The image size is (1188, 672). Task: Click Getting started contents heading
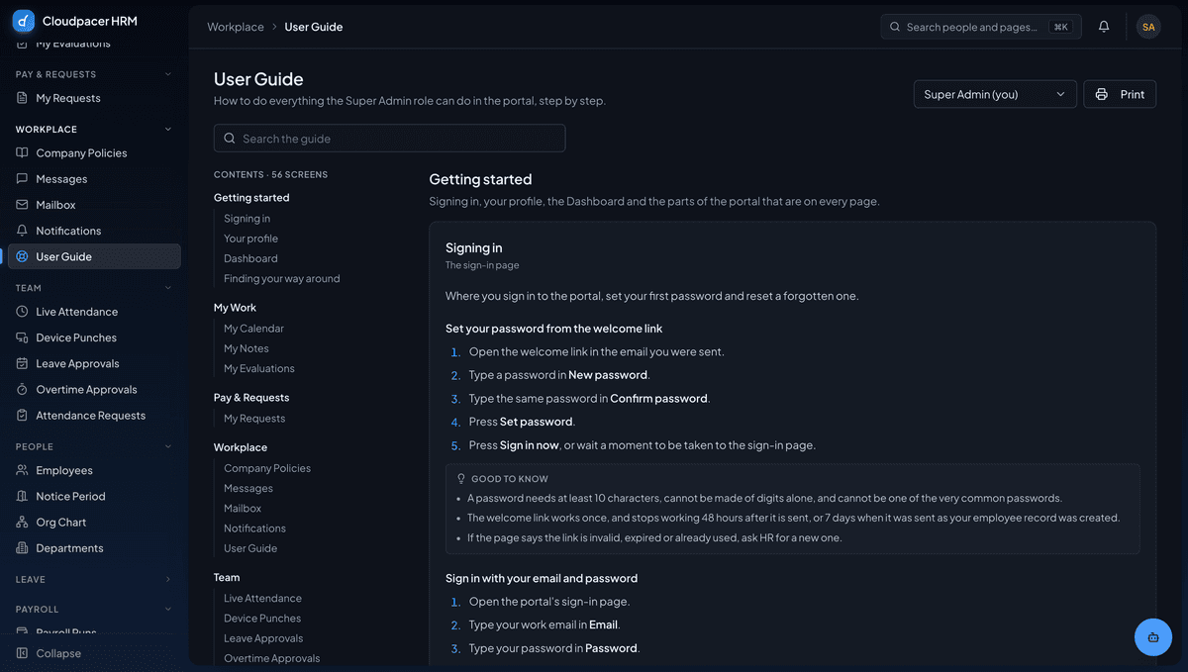[x=251, y=198]
